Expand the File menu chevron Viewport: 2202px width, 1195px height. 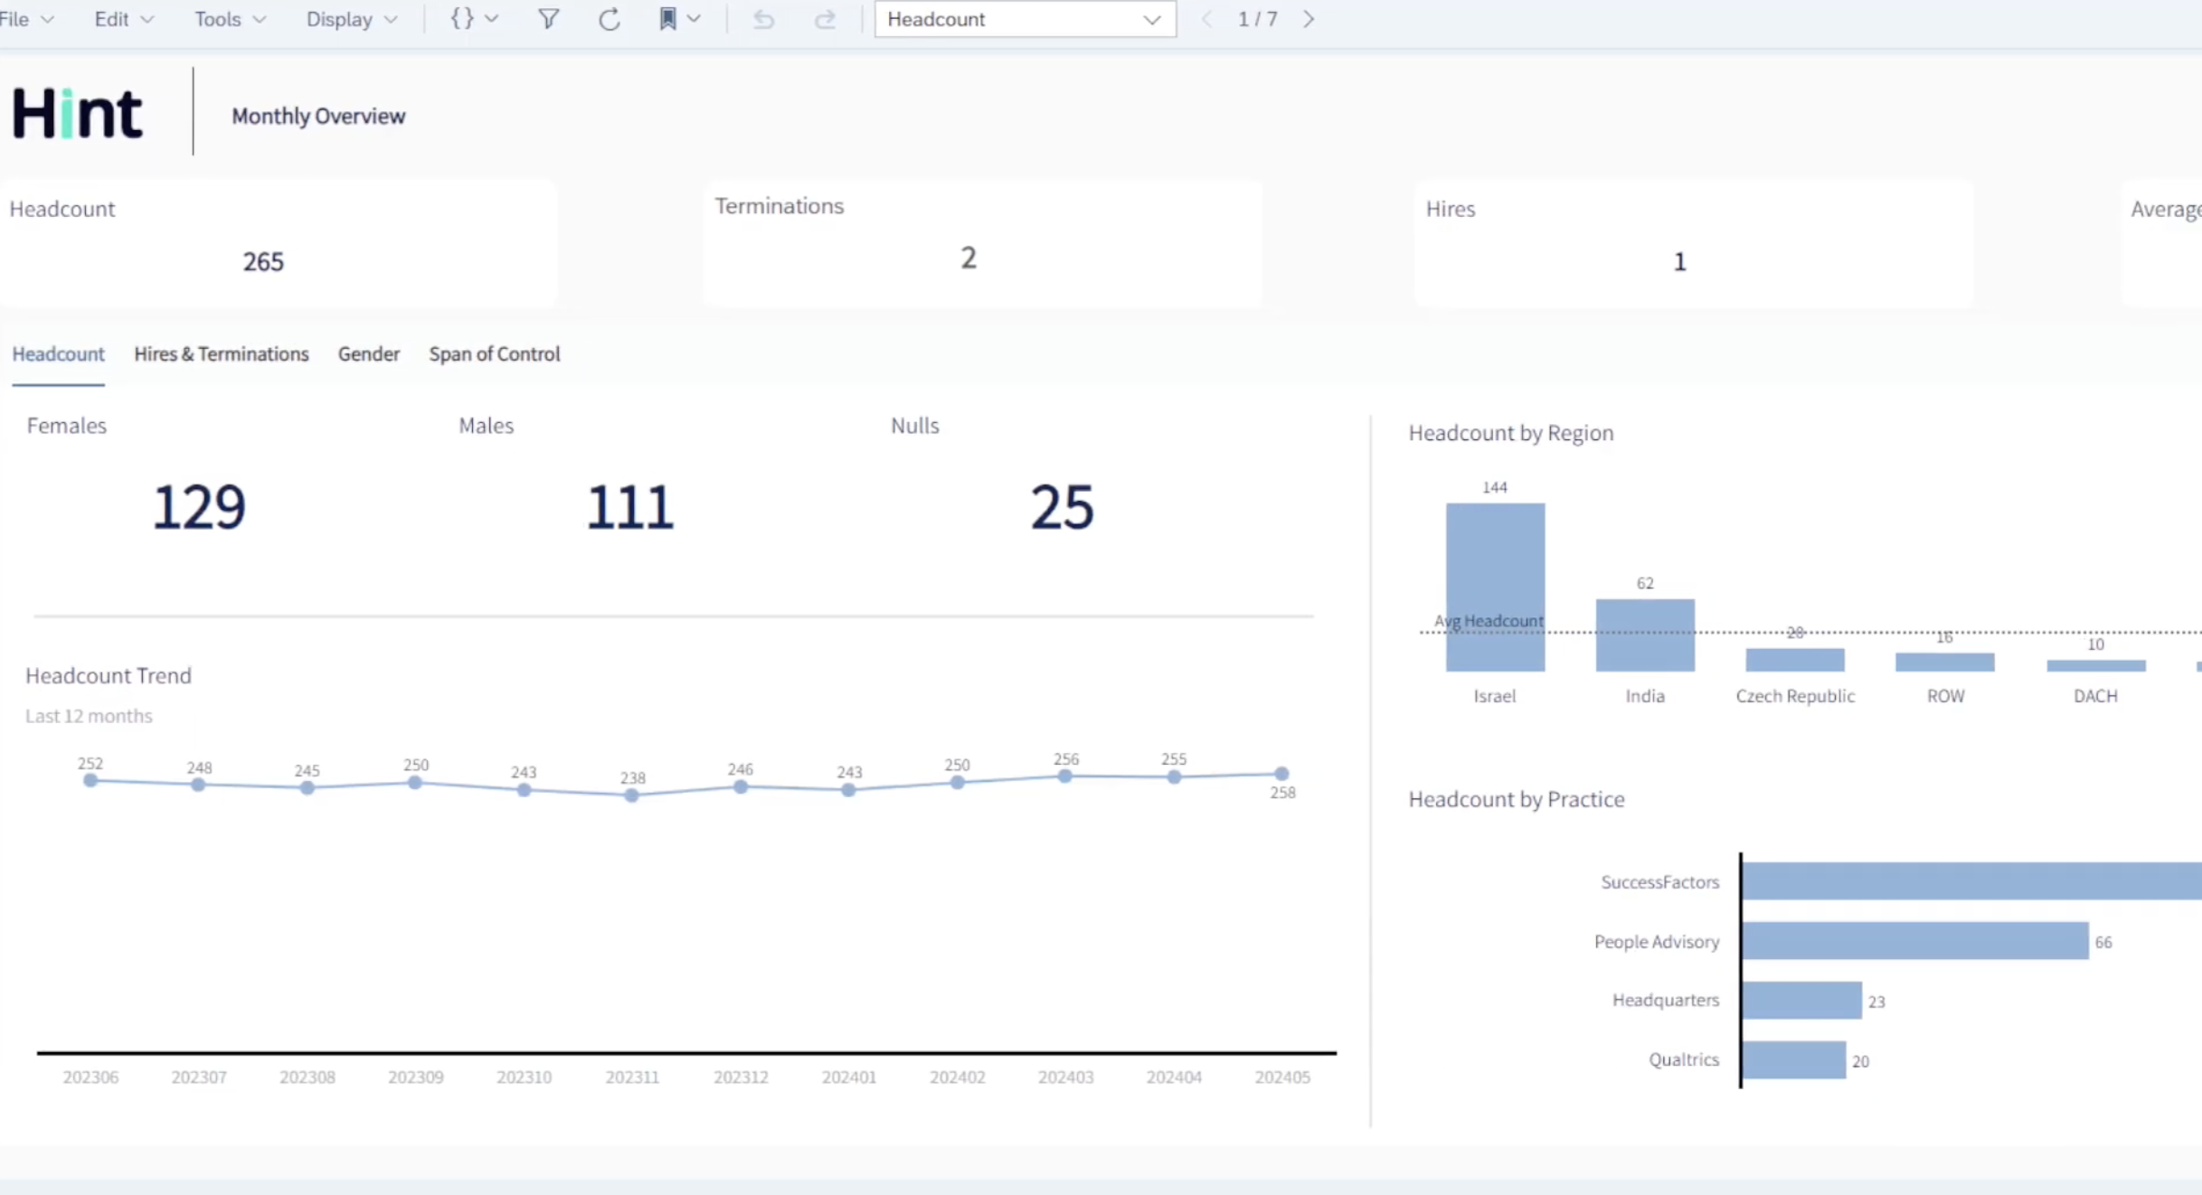[x=48, y=20]
